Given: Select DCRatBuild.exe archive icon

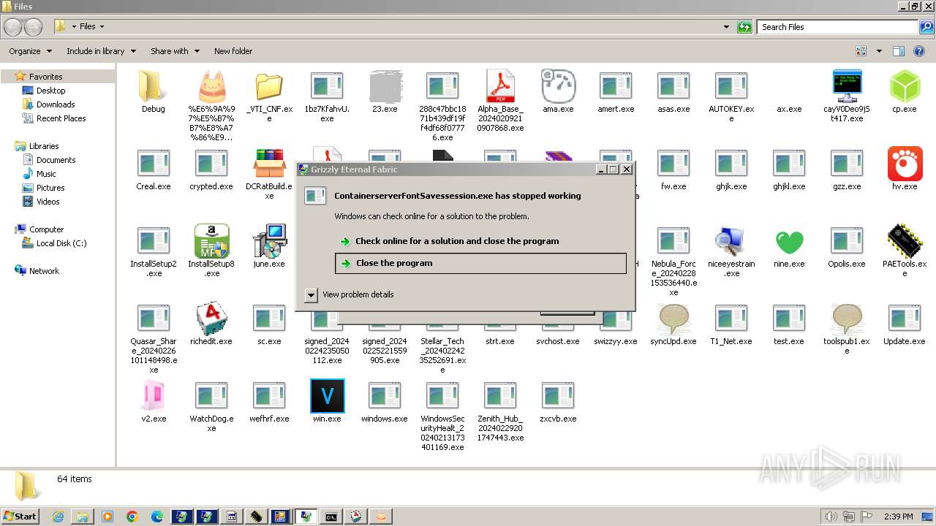Looking at the screenshot, I should point(269,164).
